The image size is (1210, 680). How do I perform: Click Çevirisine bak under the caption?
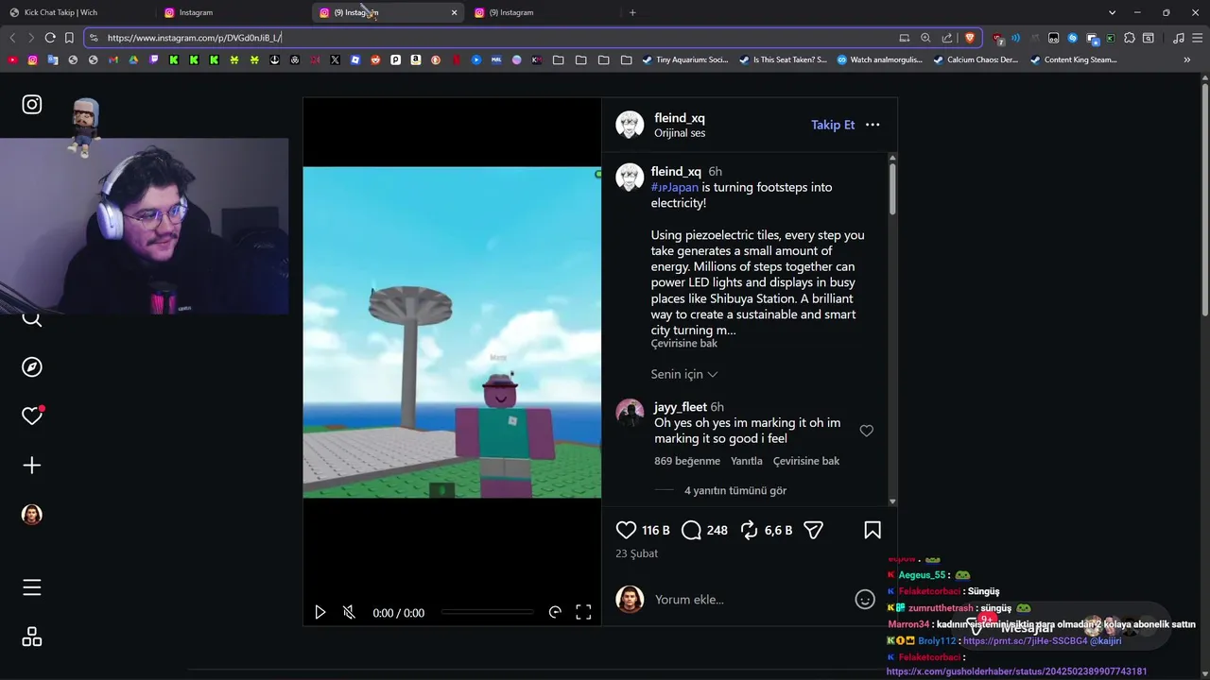click(684, 344)
